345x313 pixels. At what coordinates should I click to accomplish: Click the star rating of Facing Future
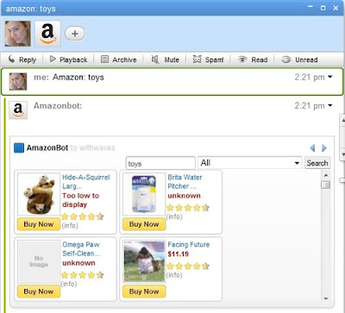click(188, 266)
